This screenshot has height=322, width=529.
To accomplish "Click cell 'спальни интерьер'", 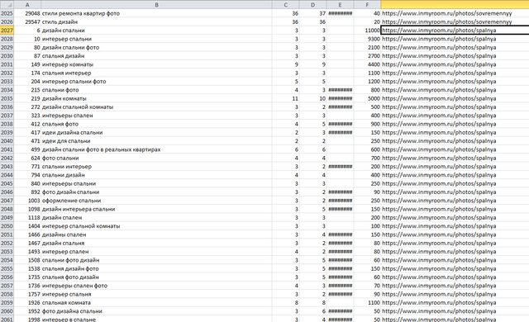I will [x=156, y=167].
